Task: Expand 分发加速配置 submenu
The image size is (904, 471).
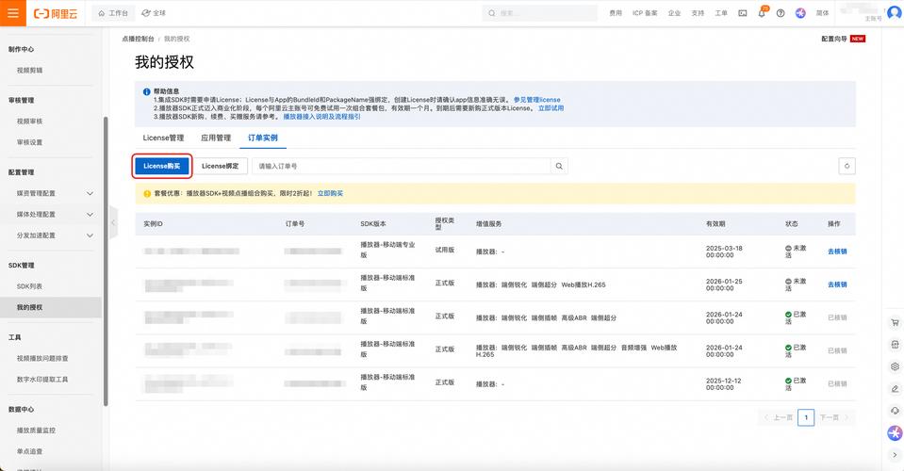Action: (90, 235)
